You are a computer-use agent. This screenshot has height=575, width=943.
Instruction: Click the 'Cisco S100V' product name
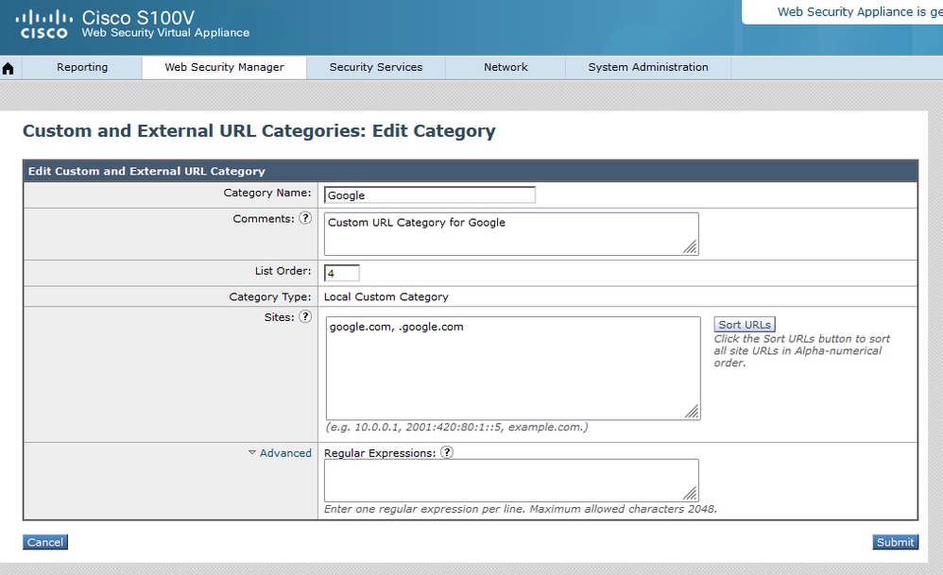pyautogui.click(x=138, y=17)
